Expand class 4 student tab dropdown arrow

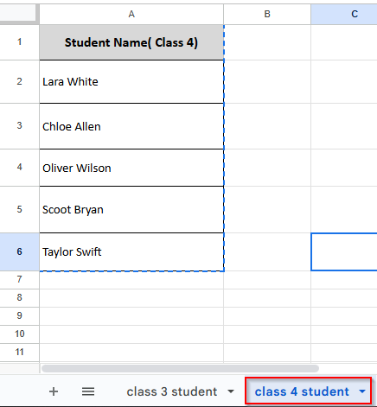(x=362, y=391)
